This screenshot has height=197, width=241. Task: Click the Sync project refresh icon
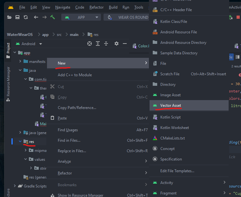coord(26,17)
